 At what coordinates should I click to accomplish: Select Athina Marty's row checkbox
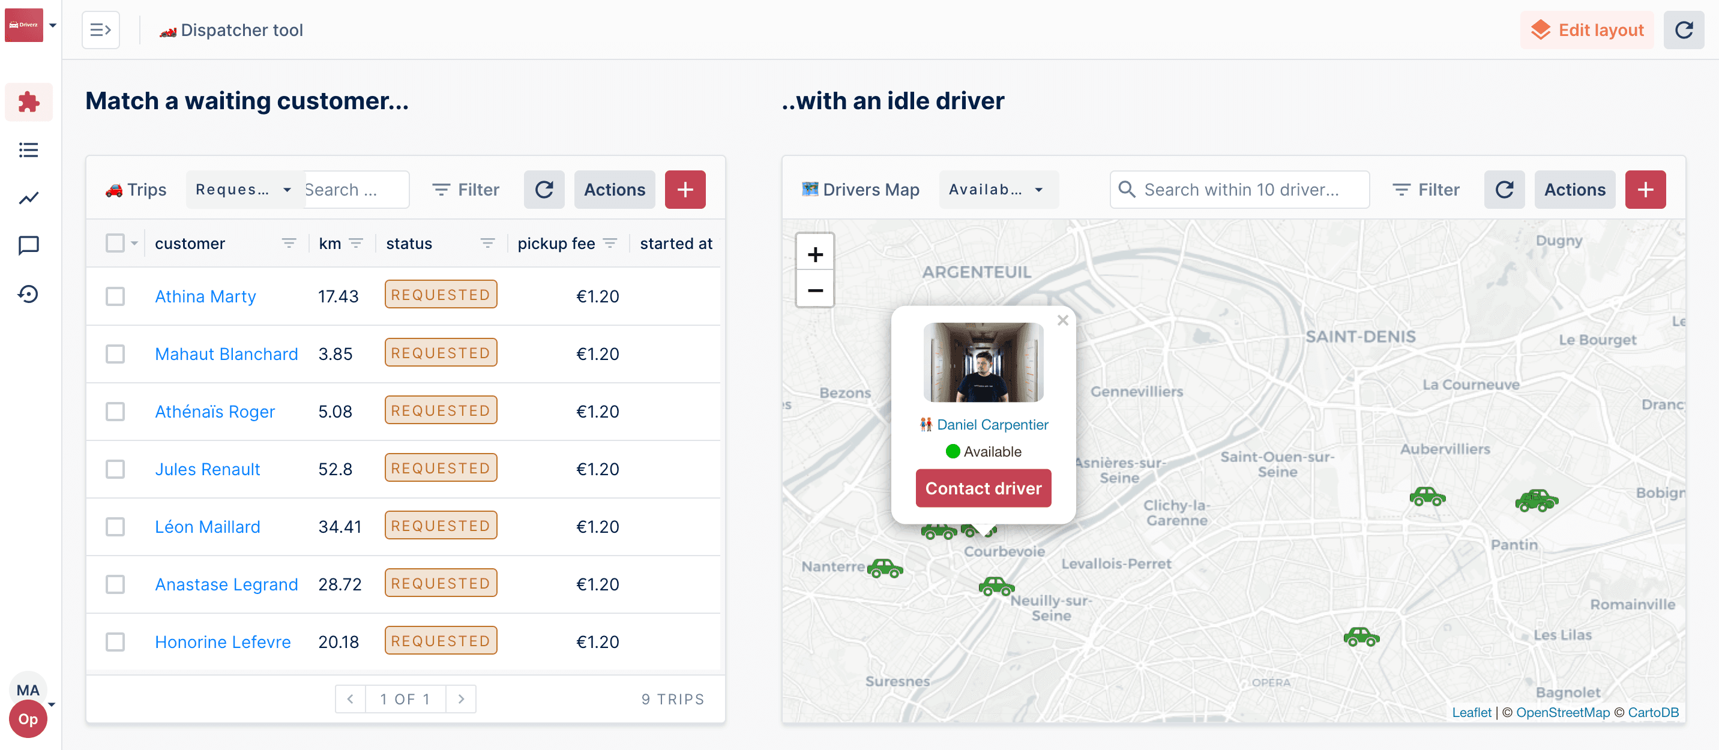(x=115, y=296)
